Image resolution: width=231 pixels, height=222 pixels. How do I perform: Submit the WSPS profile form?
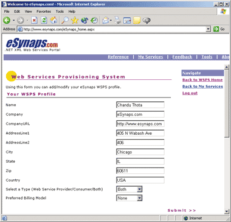(x=182, y=210)
